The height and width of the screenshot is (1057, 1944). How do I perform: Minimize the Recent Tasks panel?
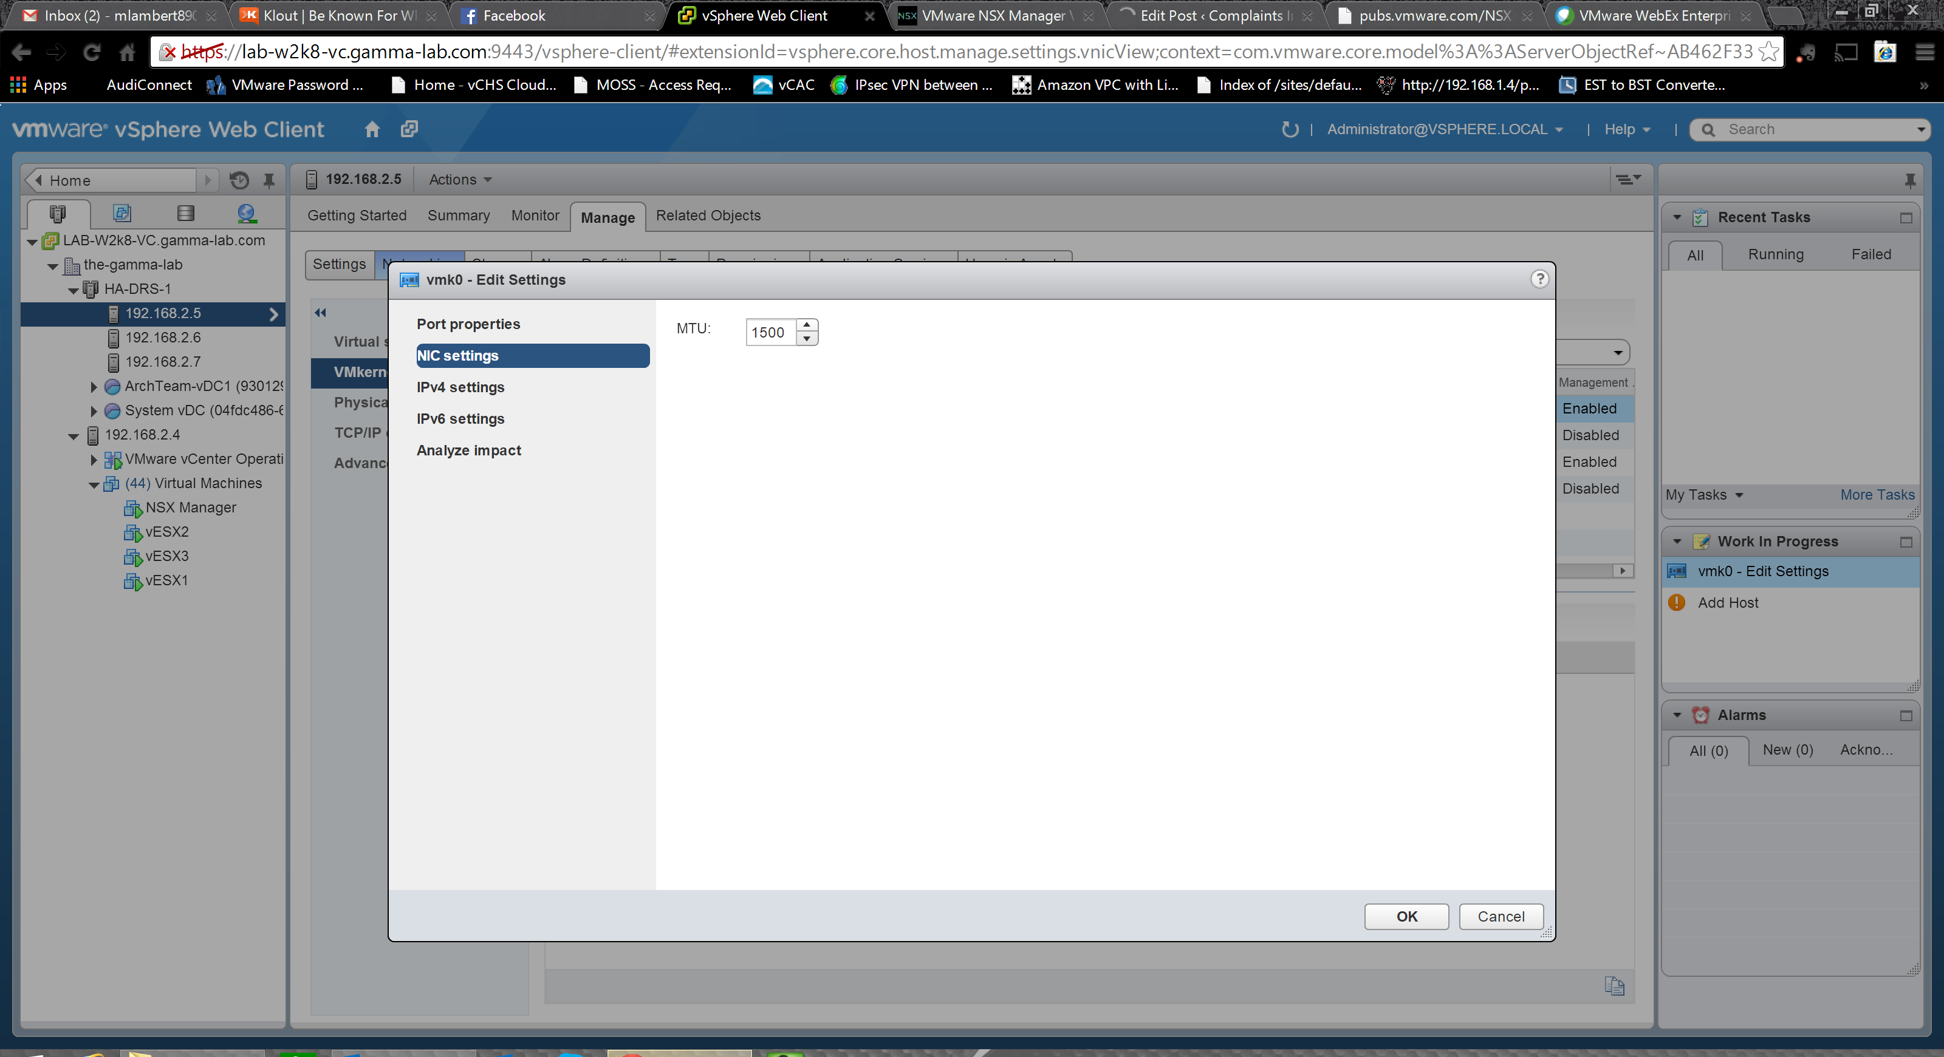(1906, 218)
